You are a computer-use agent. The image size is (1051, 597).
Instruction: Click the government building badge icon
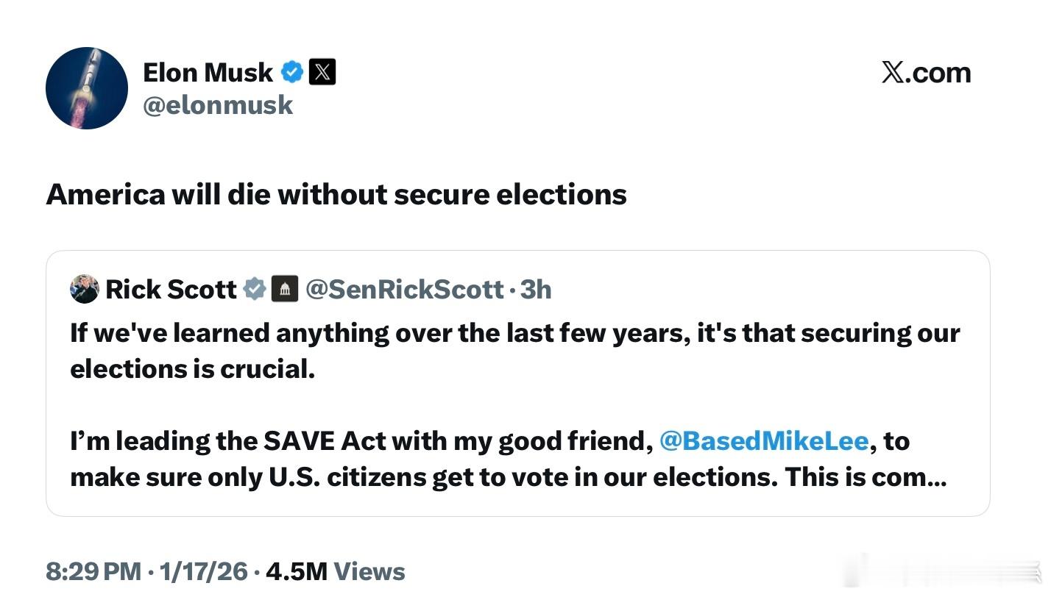coord(285,289)
